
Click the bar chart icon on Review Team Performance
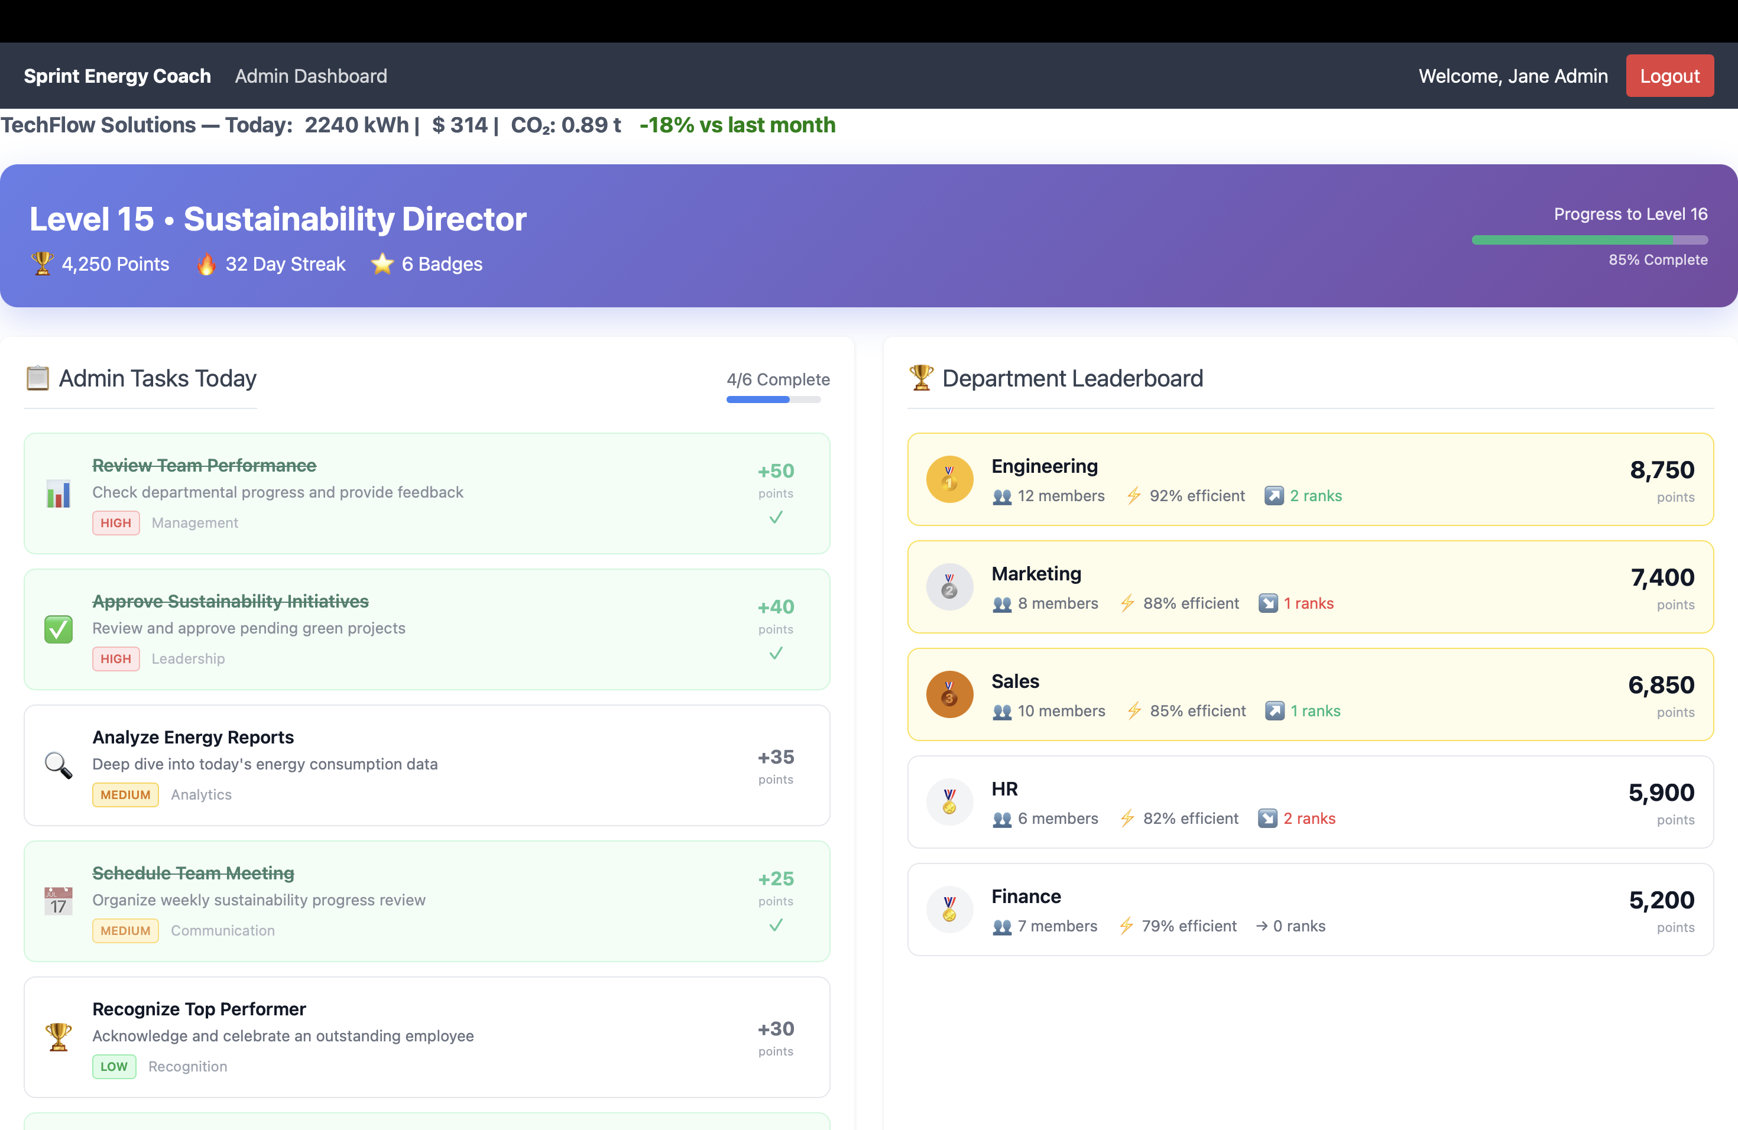click(x=59, y=494)
